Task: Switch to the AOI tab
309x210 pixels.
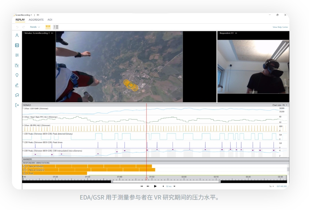Action: [x=50, y=20]
